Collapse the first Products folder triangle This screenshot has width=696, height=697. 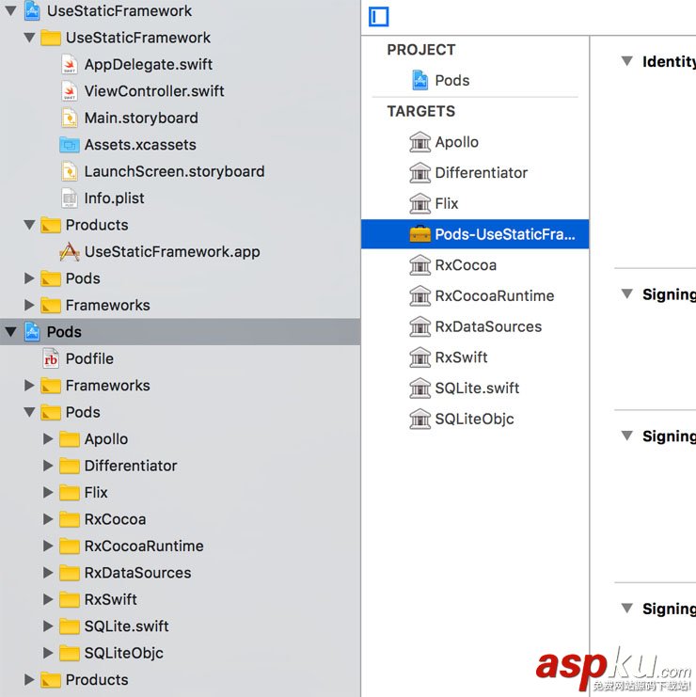(29, 225)
